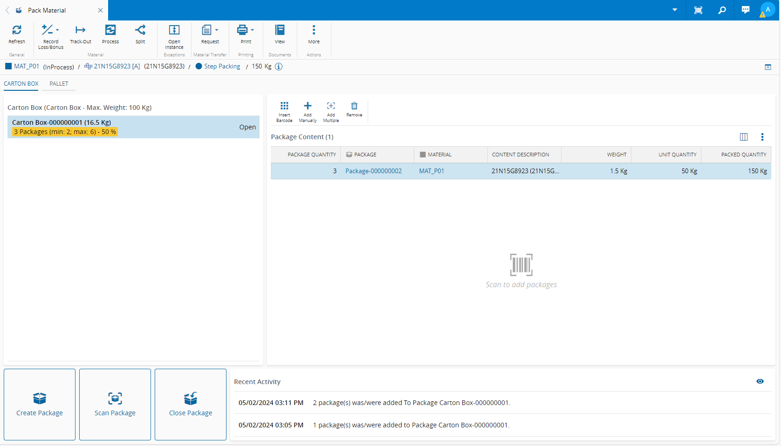Select the CARTON BOX tab
781x446 pixels.
[21, 84]
